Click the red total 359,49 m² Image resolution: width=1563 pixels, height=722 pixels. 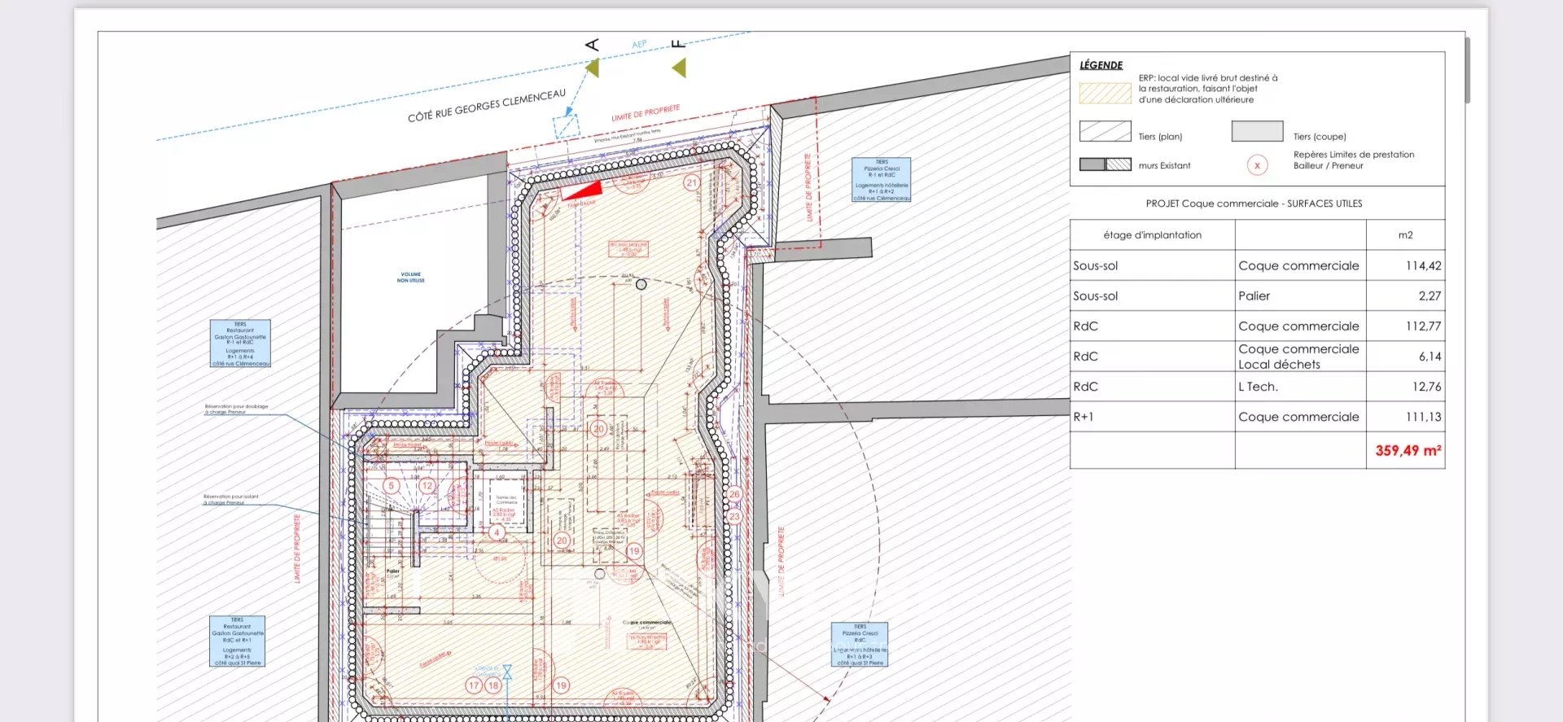(x=1408, y=450)
